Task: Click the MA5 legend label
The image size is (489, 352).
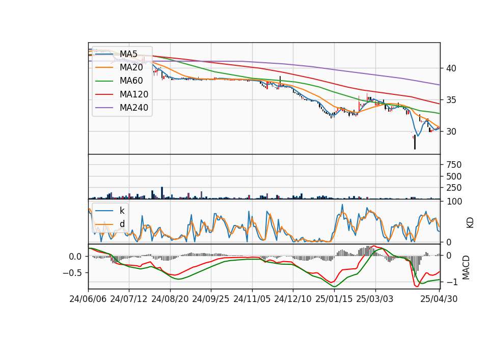Action: tap(128, 54)
